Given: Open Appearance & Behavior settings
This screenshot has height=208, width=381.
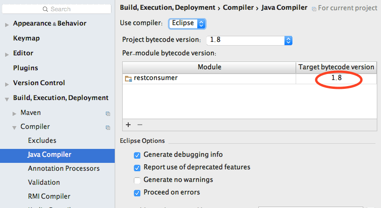Looking at the screenshot, I should pos(49,23).
